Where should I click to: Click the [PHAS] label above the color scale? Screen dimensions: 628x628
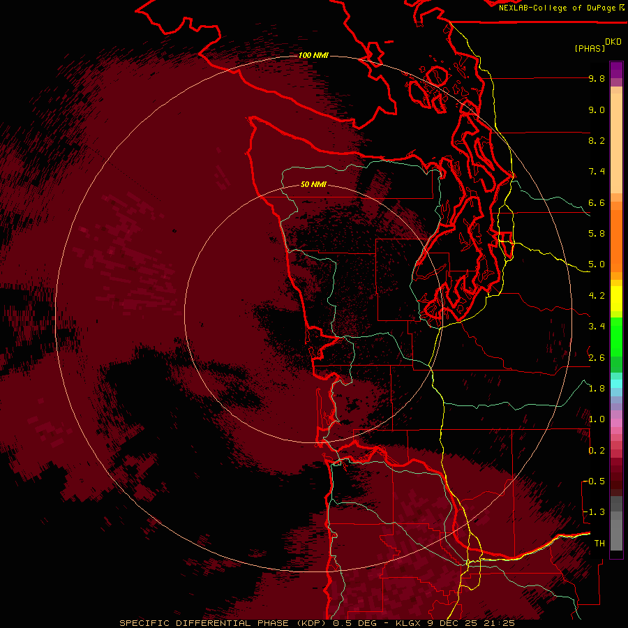pyautogui.click(x=590, y=48)
